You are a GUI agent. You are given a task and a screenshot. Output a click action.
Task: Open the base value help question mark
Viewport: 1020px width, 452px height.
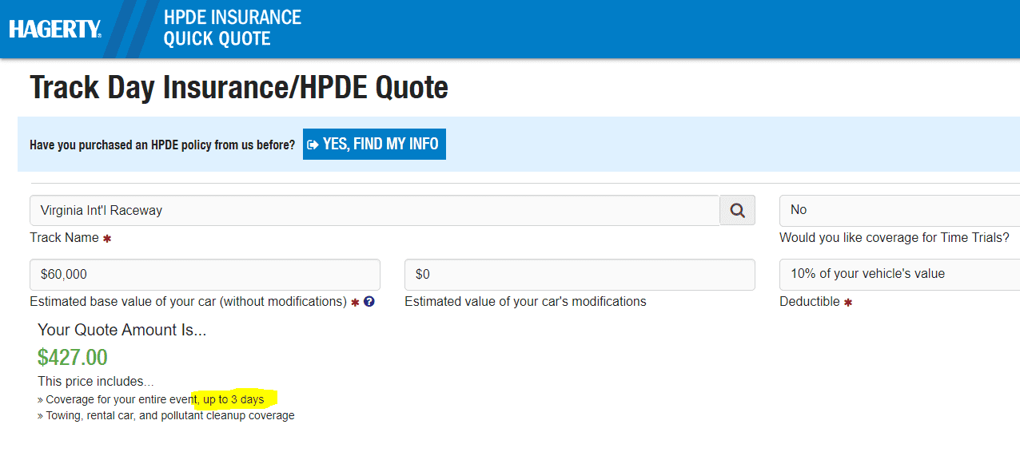[x=369, y=302]
